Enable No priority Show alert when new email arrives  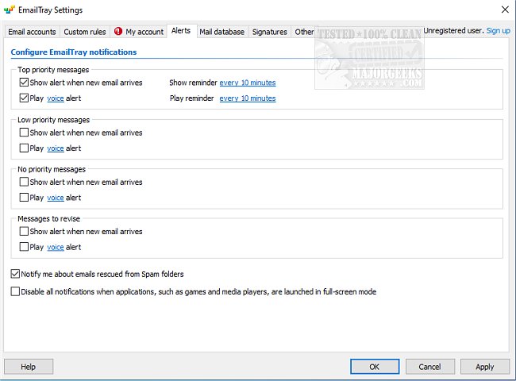point(24,182)
